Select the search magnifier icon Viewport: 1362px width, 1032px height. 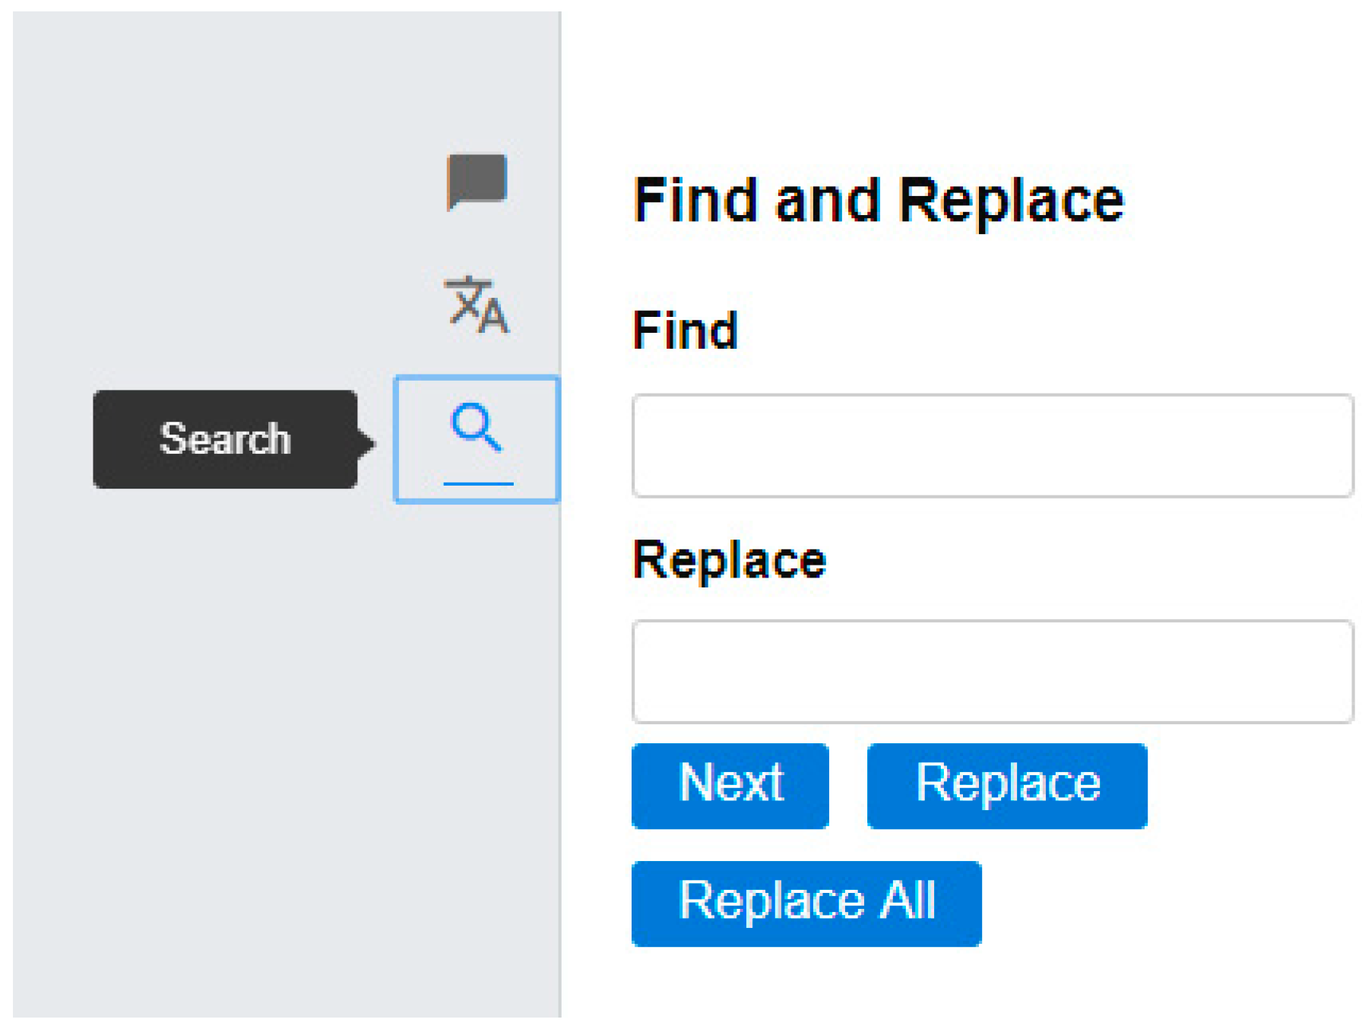[477, 428]
